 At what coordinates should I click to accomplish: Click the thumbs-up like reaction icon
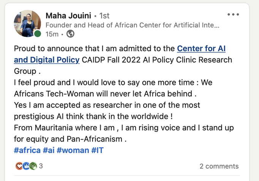26,166
